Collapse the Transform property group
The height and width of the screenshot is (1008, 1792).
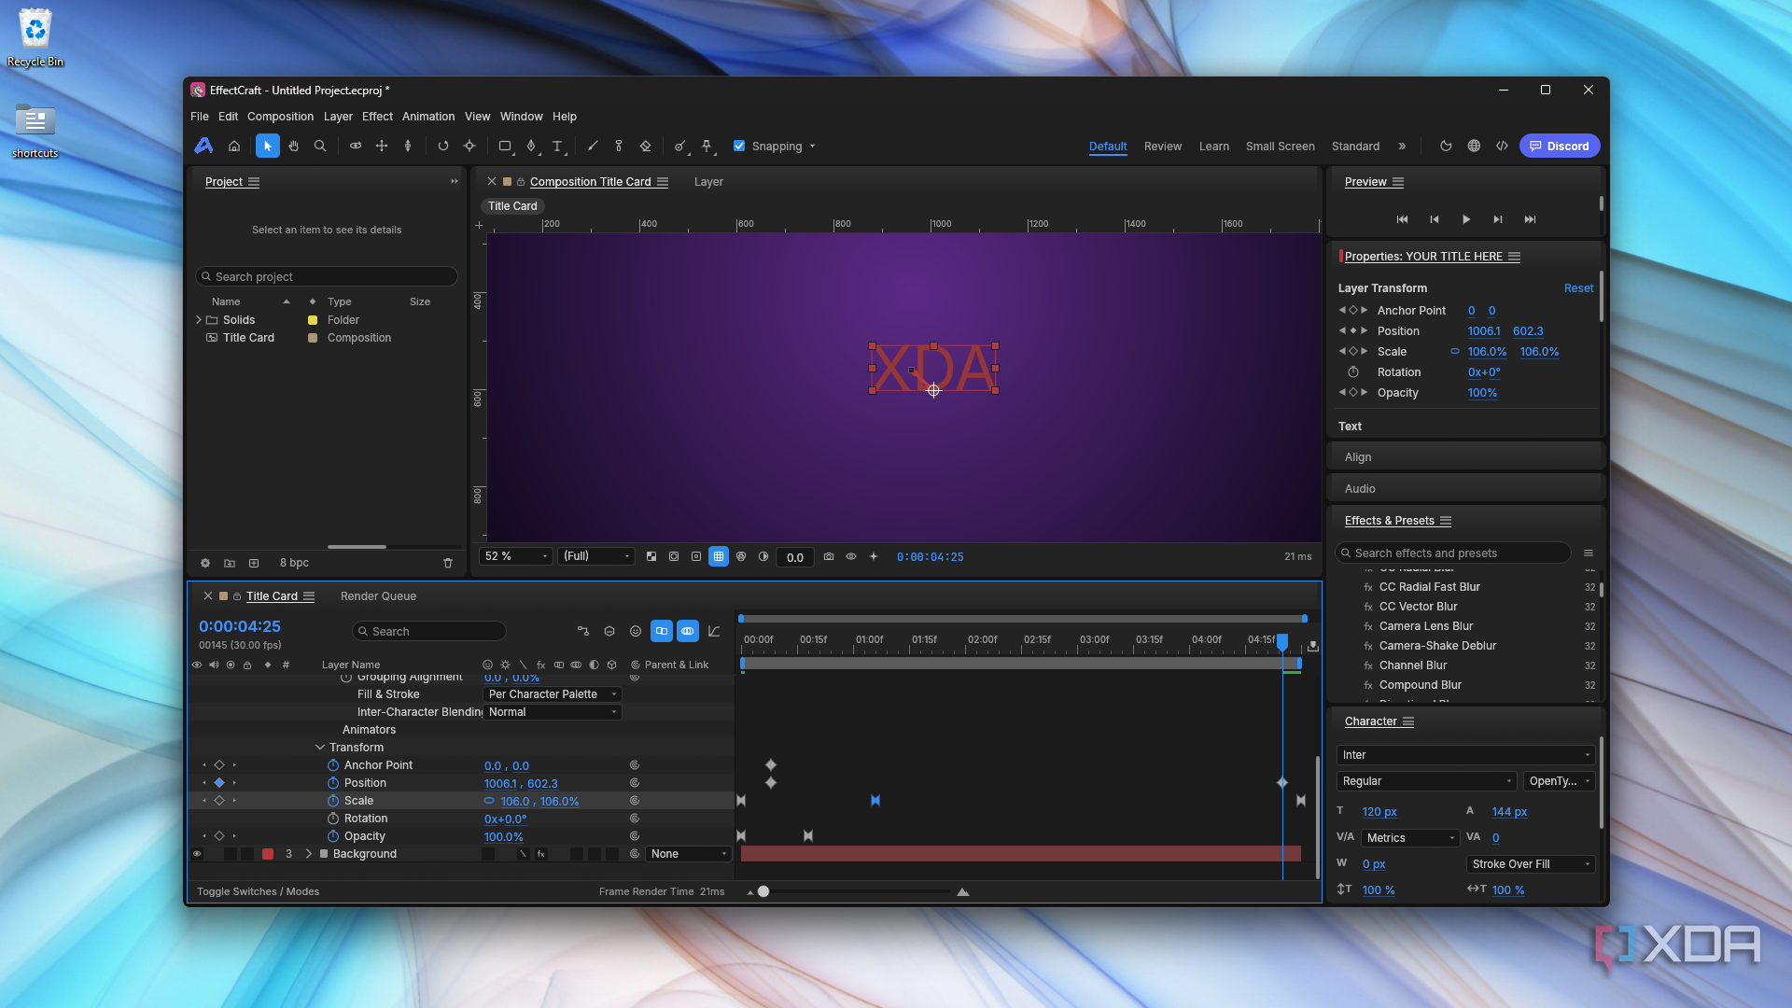[x=320, y=748]
